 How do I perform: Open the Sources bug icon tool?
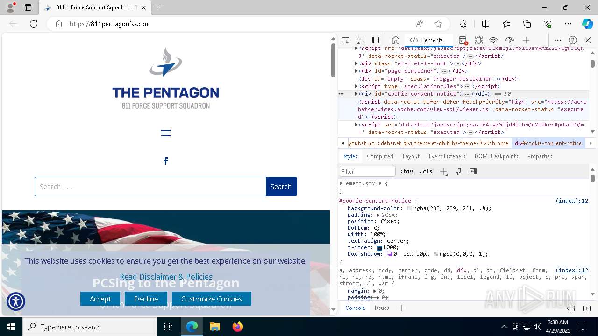[x=478, y=40]
